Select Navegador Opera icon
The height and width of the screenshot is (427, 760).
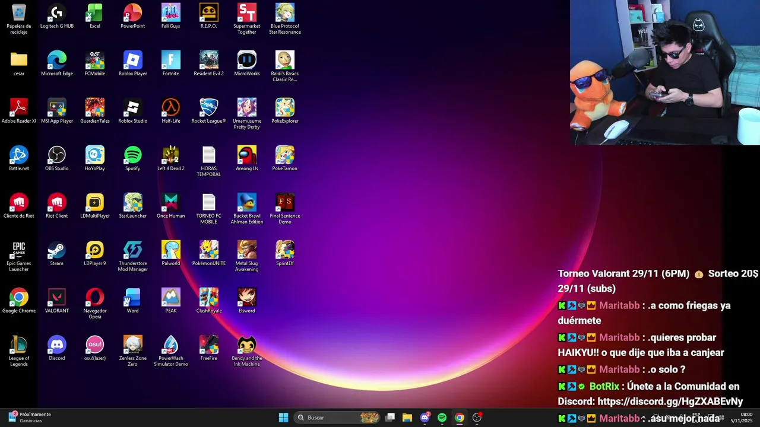(x=95, y=304)
